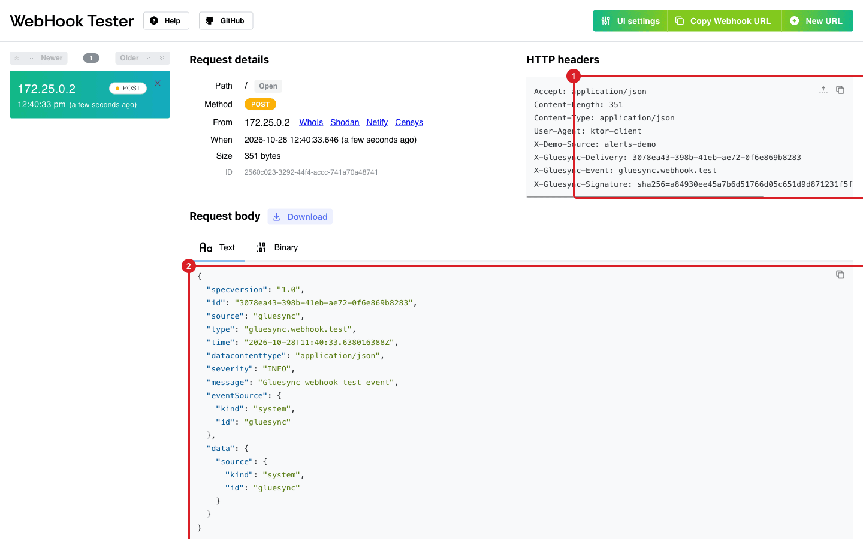Create a New URL

[x=817, y=21]
